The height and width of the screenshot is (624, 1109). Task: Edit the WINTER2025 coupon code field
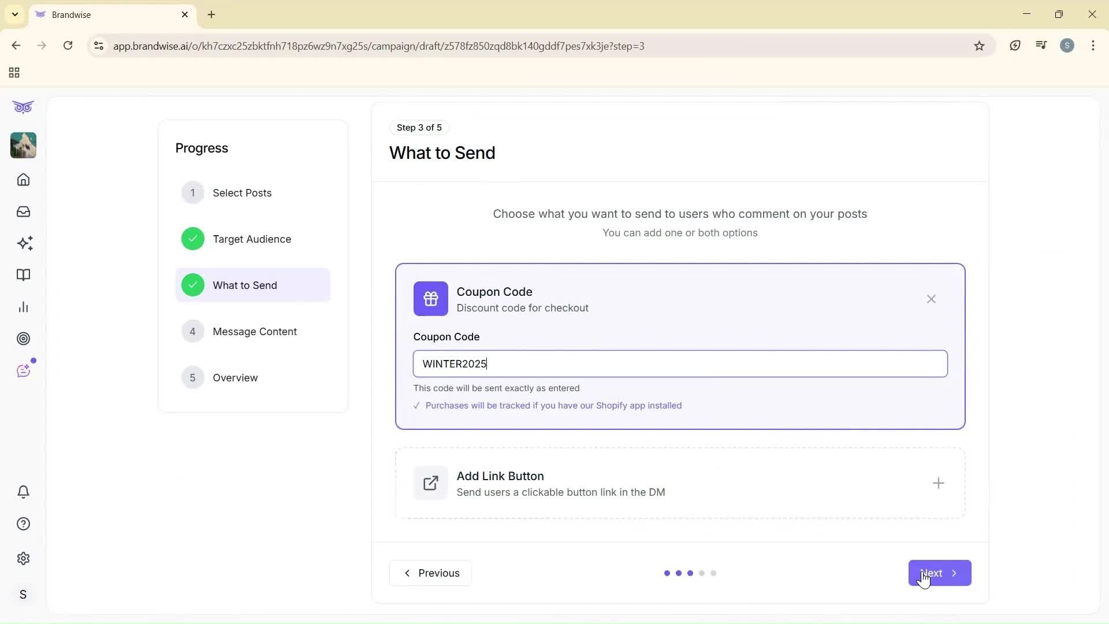(680, 363)
